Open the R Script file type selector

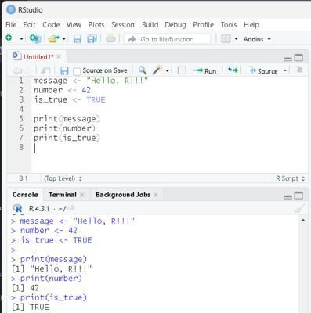[290, 178]
